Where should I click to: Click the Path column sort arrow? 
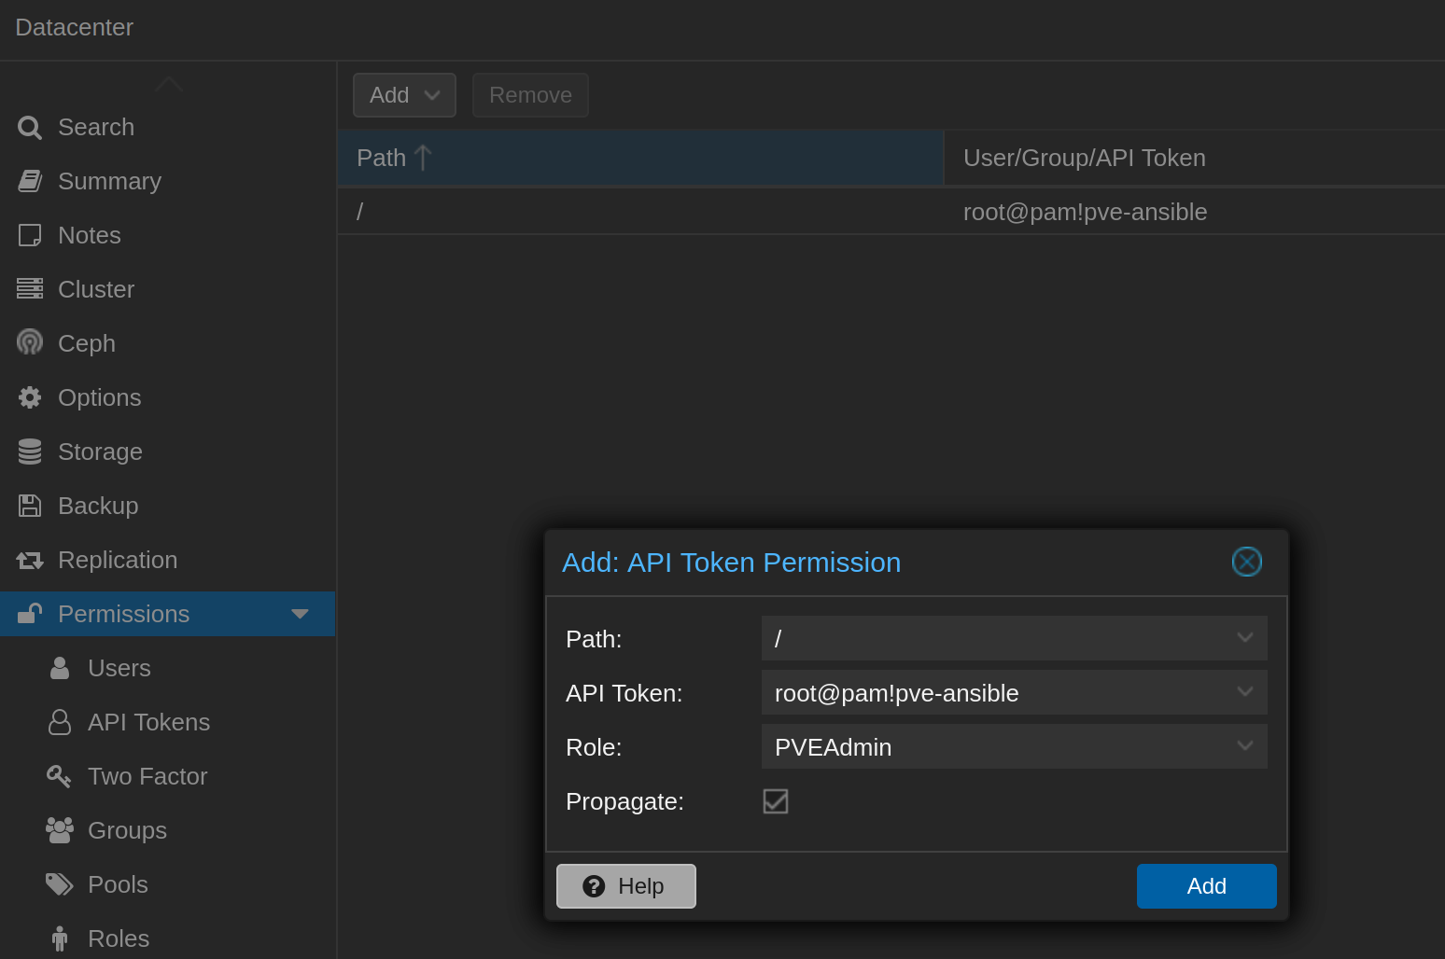click(x=423, y=158)
